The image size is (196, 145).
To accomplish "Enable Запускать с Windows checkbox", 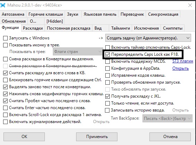I will tap(5, 38).
